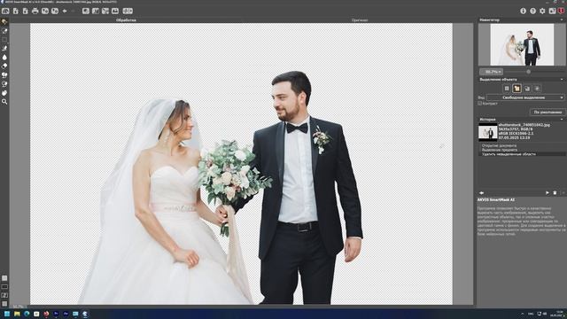Screen dimensions: 567x319
Task: Select the highlighted free selection mode icon
Action: pyautogui.click(x=517, y=89)
